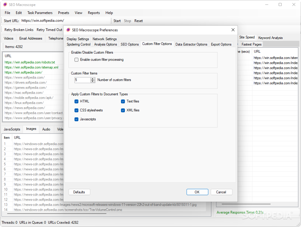
Task: Open the Analysis Options tab
Action: coord(105,44)
